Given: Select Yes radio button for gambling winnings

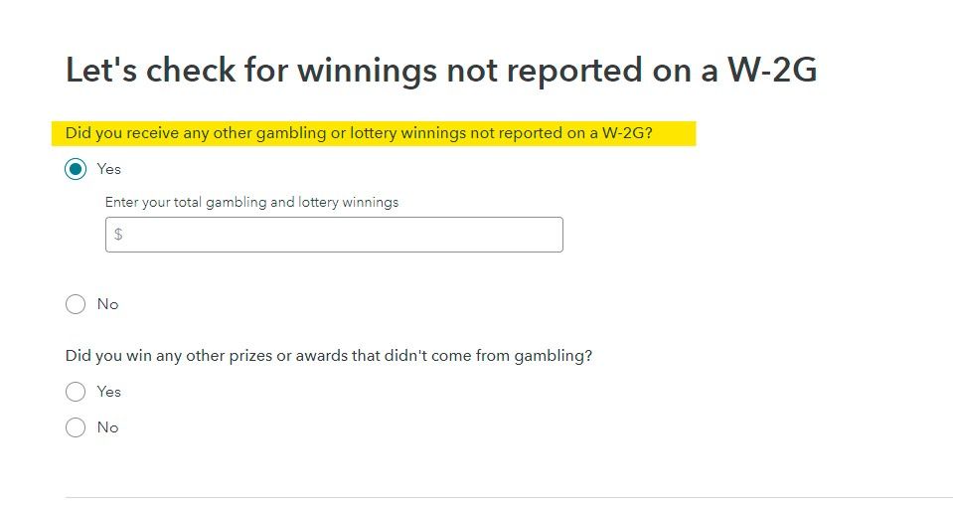Looking at the screenshot, I should point(76,169).
